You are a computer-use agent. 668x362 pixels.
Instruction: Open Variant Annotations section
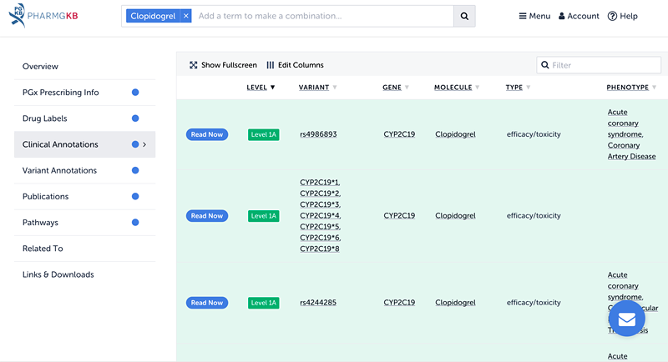coord(85,170)
